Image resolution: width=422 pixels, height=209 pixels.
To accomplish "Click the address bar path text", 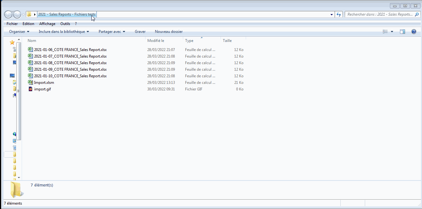I will pos(67,14).
